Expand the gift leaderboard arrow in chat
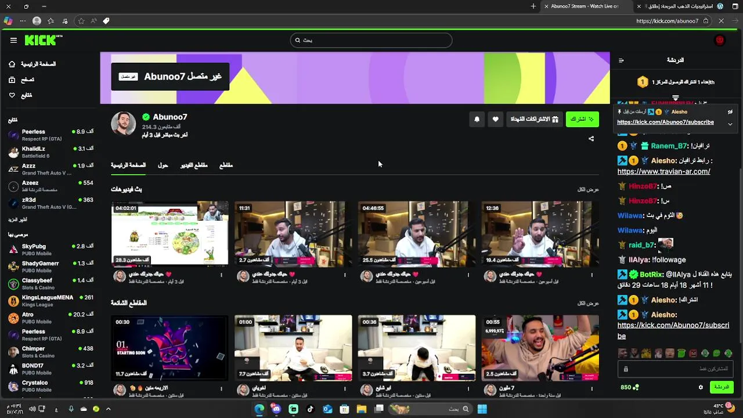 pyautogui.click(x=675, y=98)
